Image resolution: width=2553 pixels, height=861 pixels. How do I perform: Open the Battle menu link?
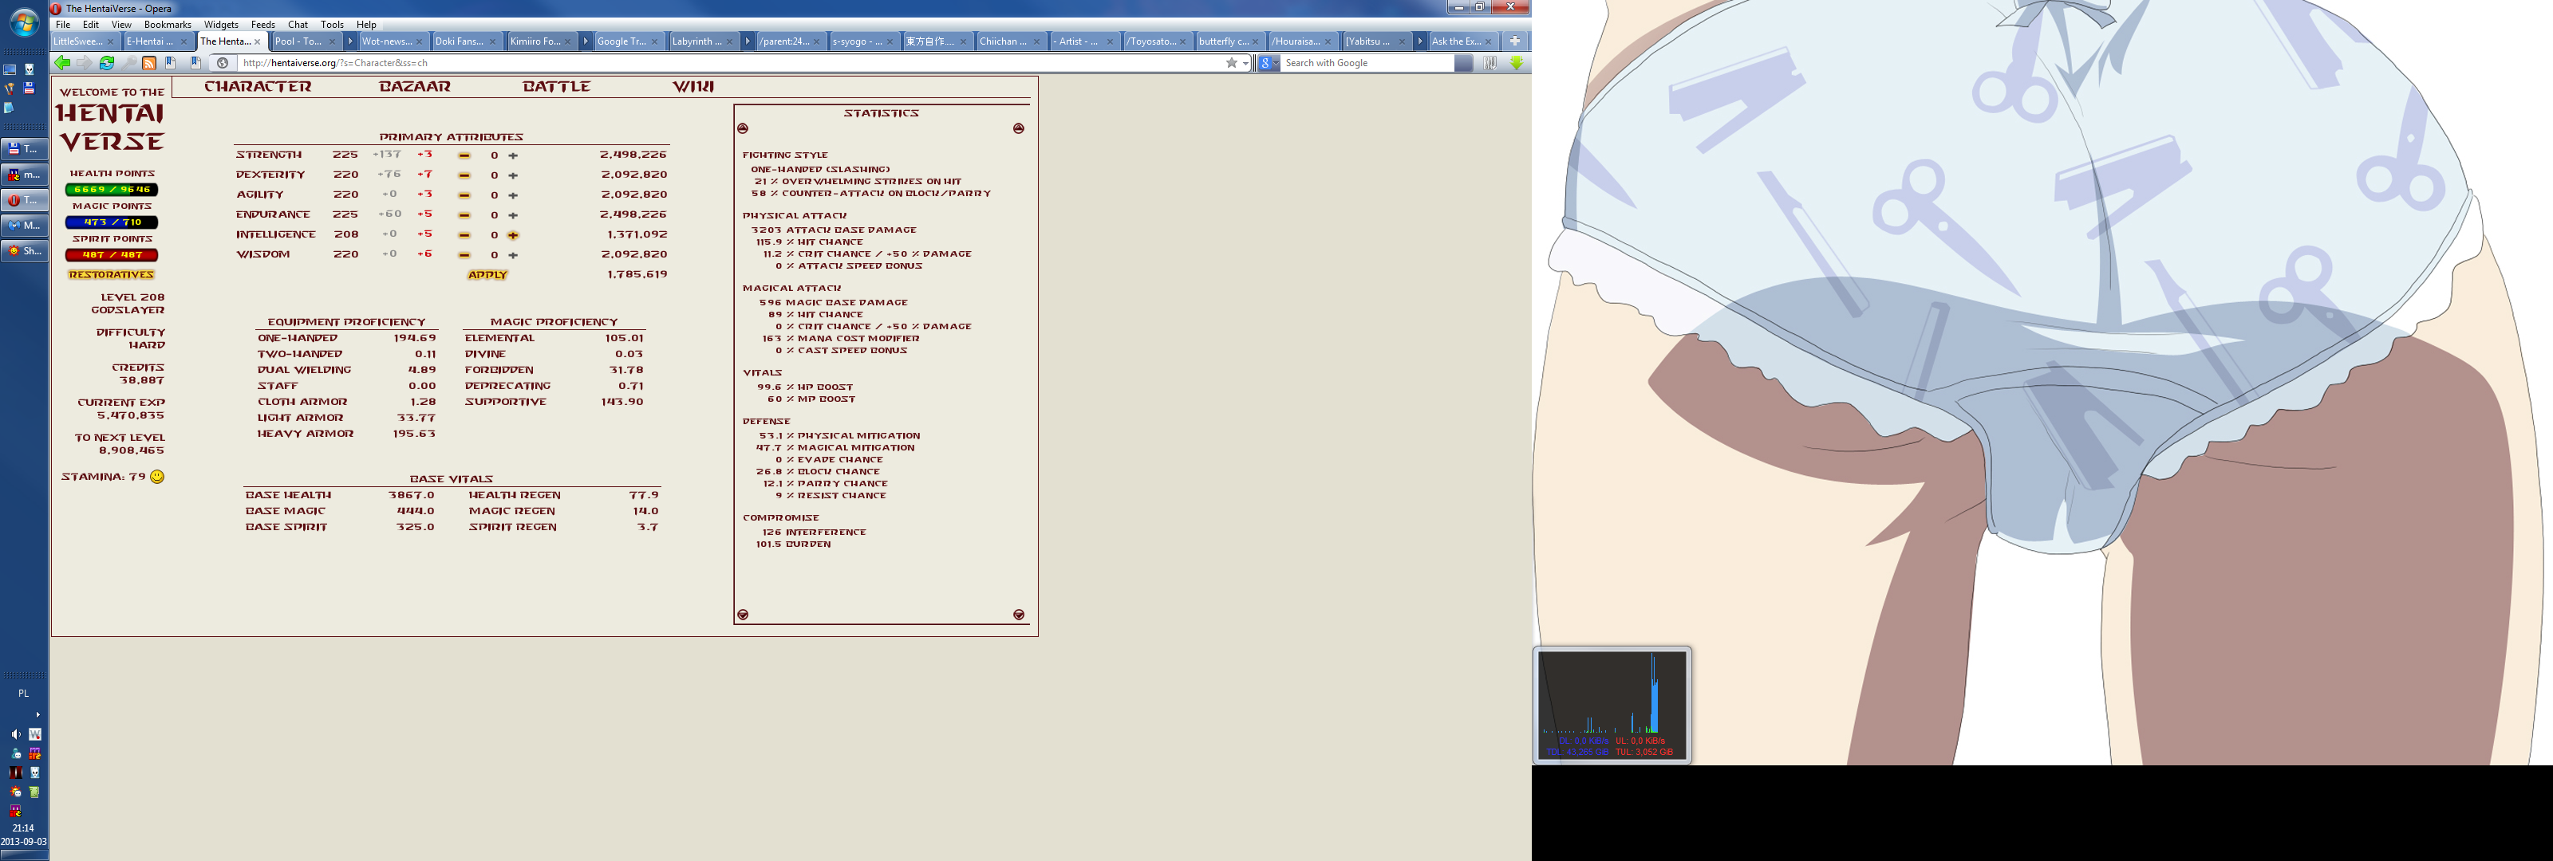556,87
